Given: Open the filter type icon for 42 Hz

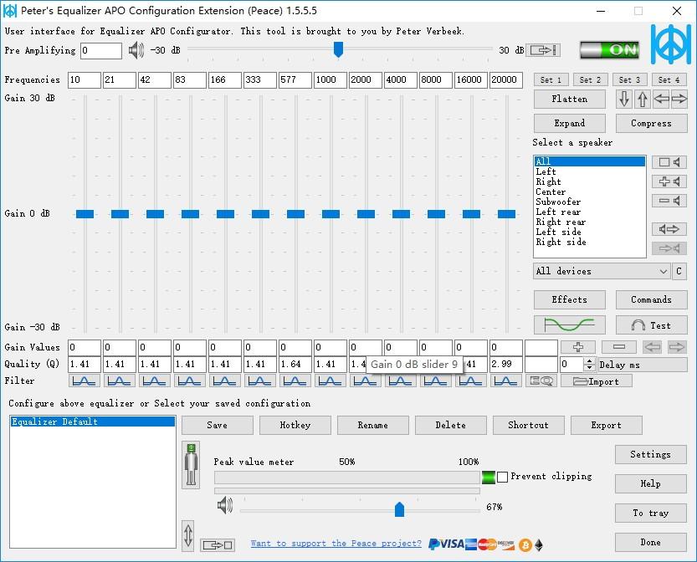Looking at the screenshot, I should tap(154, 381).
